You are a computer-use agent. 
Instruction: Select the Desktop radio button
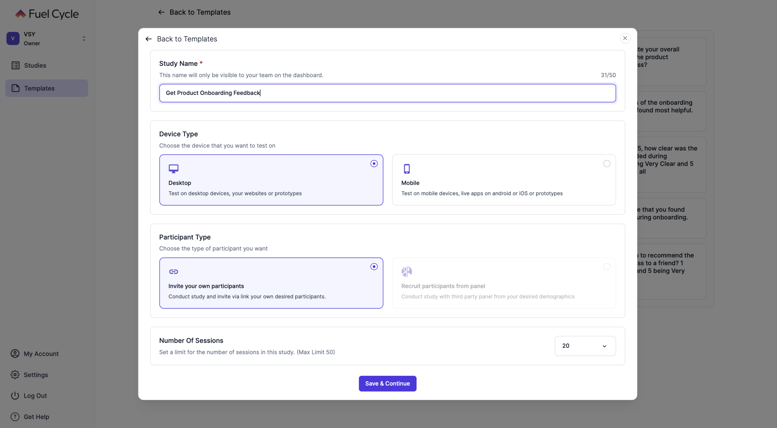click(x=374, y=164)
